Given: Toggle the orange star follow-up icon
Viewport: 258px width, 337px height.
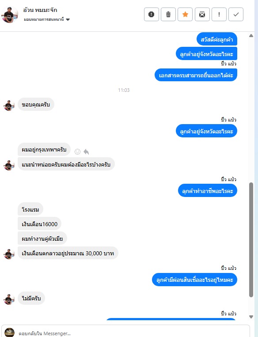Looking at the screenshot, I should coord(185,15).
